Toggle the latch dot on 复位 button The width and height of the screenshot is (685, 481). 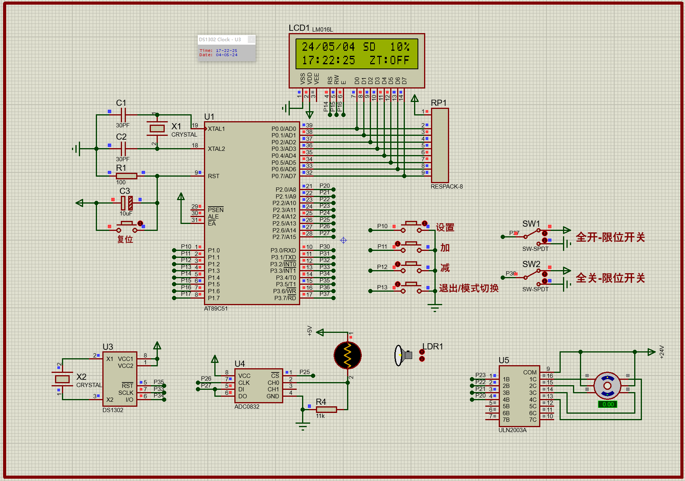tap(140, 224)
